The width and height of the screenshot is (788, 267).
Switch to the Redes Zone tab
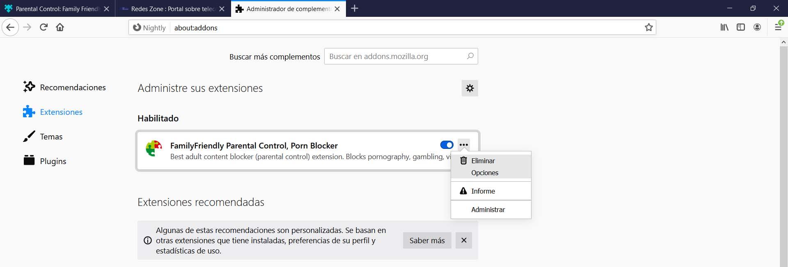(x=172, y=9)
